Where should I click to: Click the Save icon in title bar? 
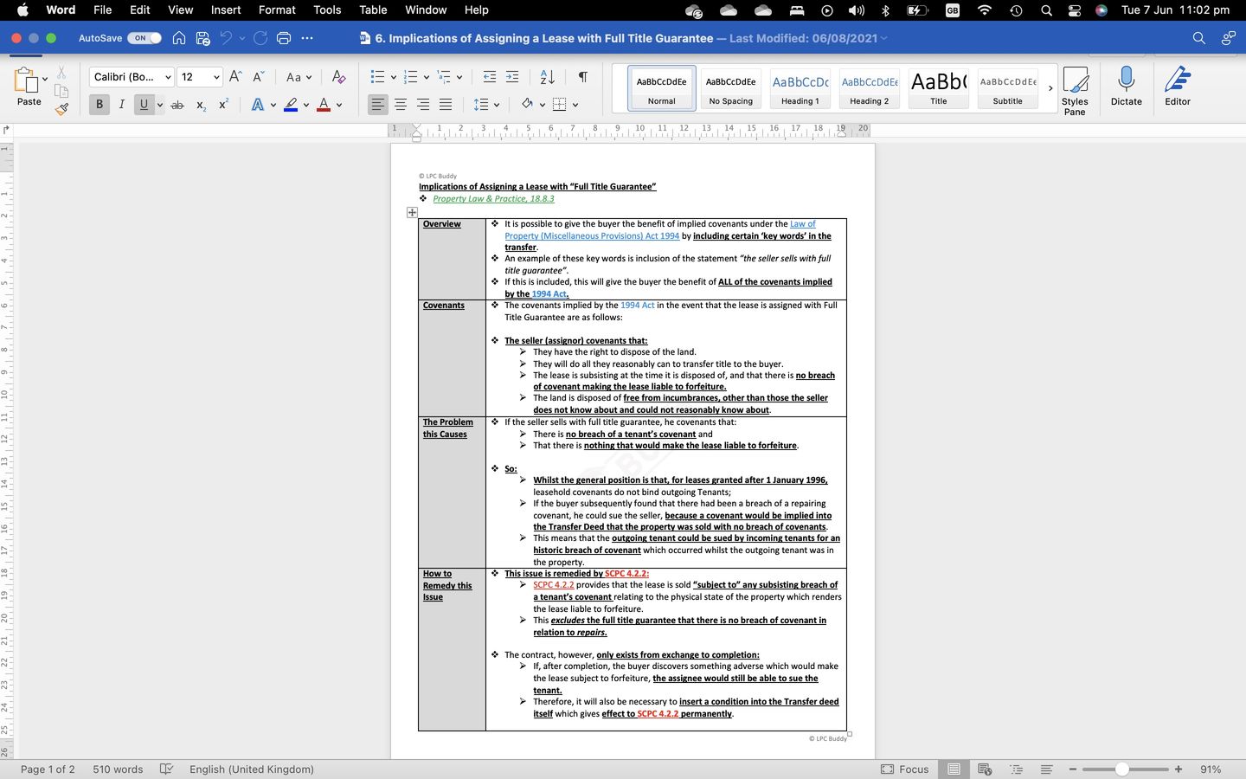203,38
